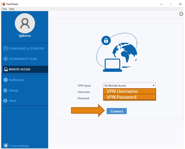Click the Remote Access laptop icon
Image resolution: width=185 pixels, height=149 pixels.
[x=6, y=69]
